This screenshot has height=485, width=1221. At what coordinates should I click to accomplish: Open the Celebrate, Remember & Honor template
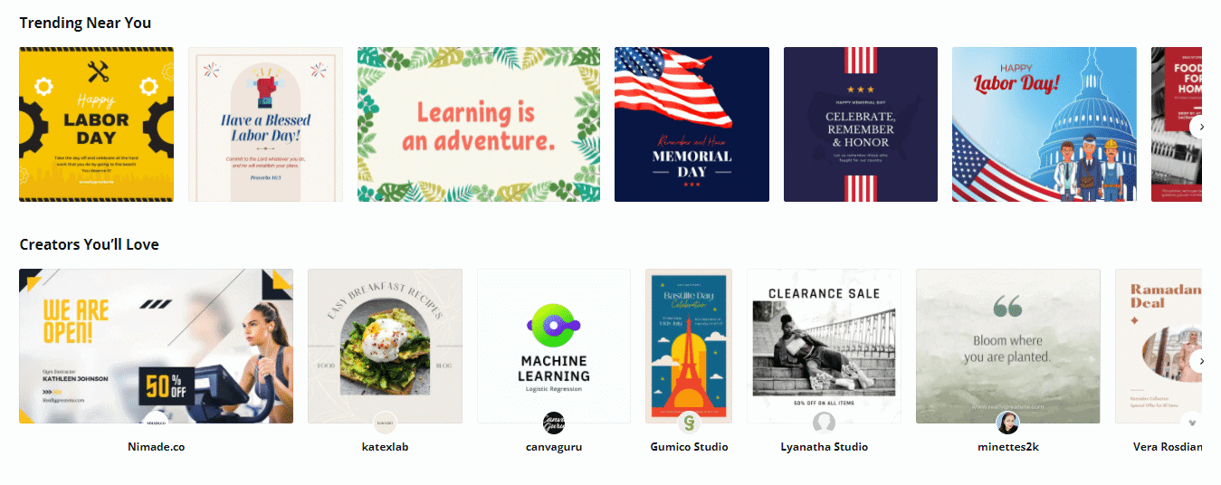click(861, 124)
